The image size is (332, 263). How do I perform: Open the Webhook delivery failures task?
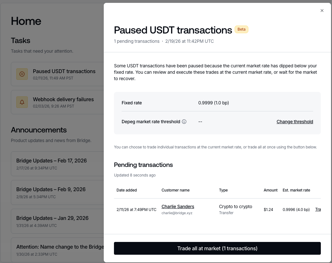point(63,100)
